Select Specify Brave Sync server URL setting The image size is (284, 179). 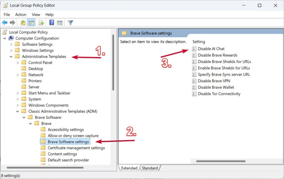[x=224, y=75]
